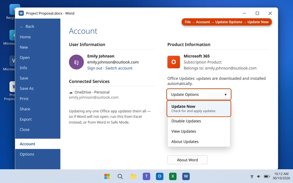This screenshot has height=183, width=293.
Task: Select the Account sidebar item
Action: (37, 144)
